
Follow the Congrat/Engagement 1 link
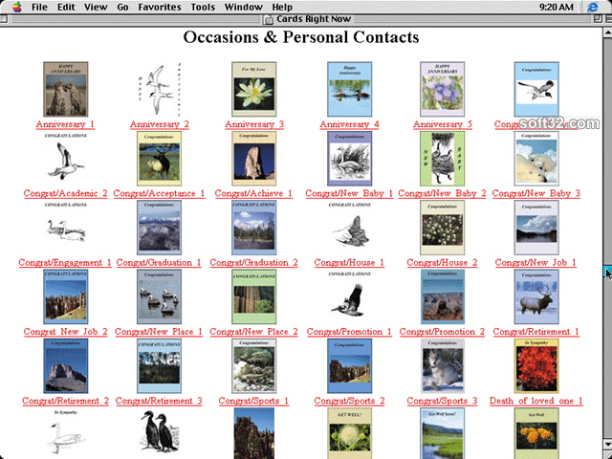tap(65, 263)
